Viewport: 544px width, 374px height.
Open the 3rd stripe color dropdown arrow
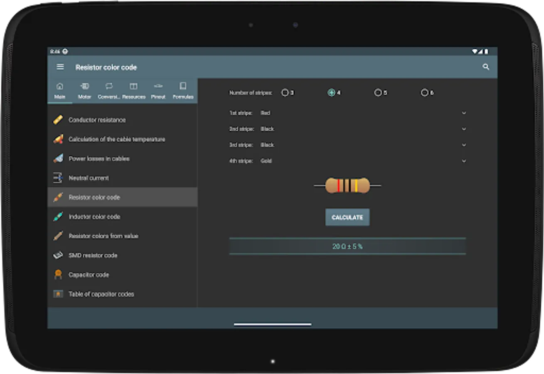[x=464, y=145]
